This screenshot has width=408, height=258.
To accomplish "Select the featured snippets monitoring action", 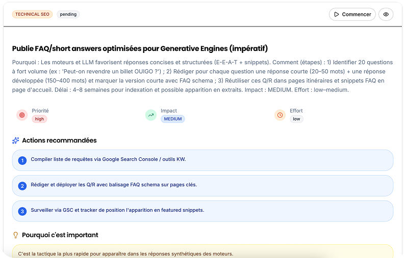I will coord(202,211).
